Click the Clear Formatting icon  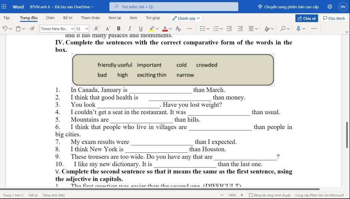[178, 29]
